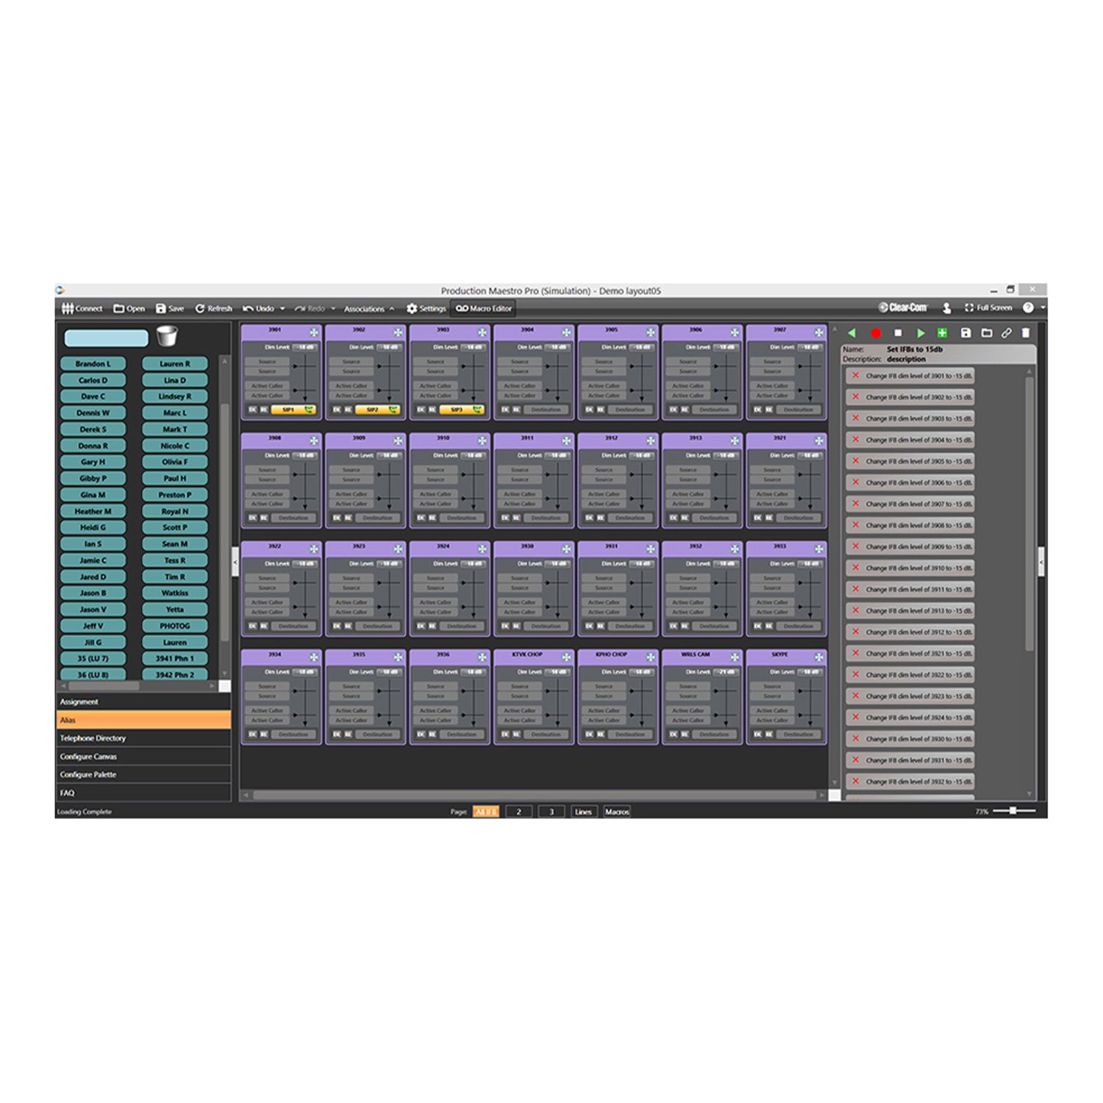Click the link icon in macro toolbar
The image size is (1103, 1103).
click(x=1006, y=333)
